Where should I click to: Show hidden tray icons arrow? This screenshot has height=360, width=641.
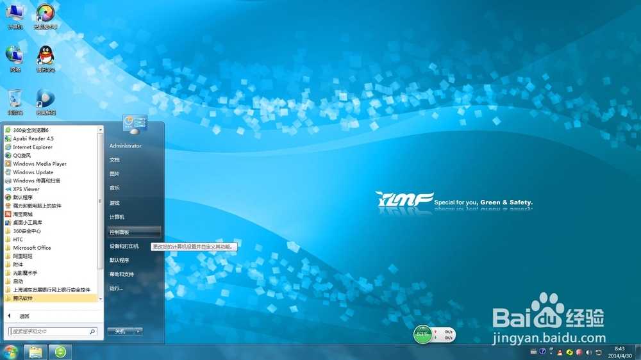(551, 354)
